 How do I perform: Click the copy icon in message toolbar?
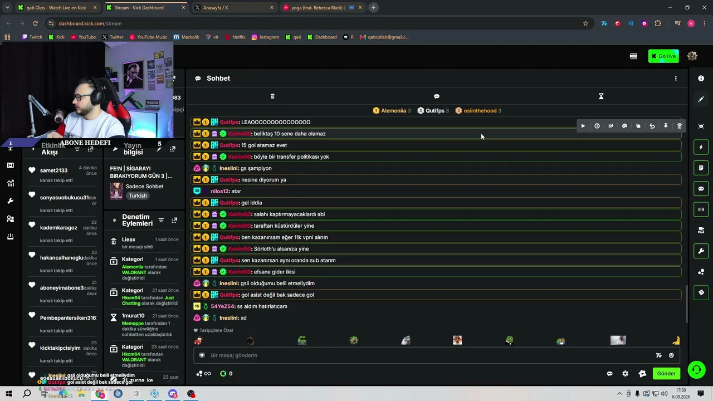click(x=638, y=126)
